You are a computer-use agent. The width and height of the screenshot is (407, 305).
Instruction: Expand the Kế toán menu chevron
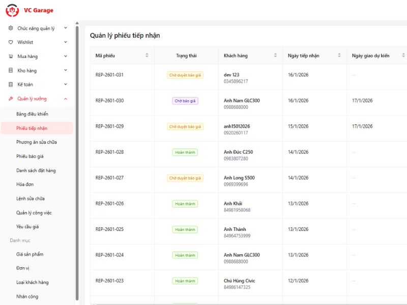click(66, 84)
